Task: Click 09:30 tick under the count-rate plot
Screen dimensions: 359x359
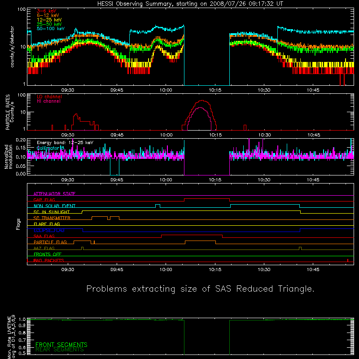Action: 68,90
